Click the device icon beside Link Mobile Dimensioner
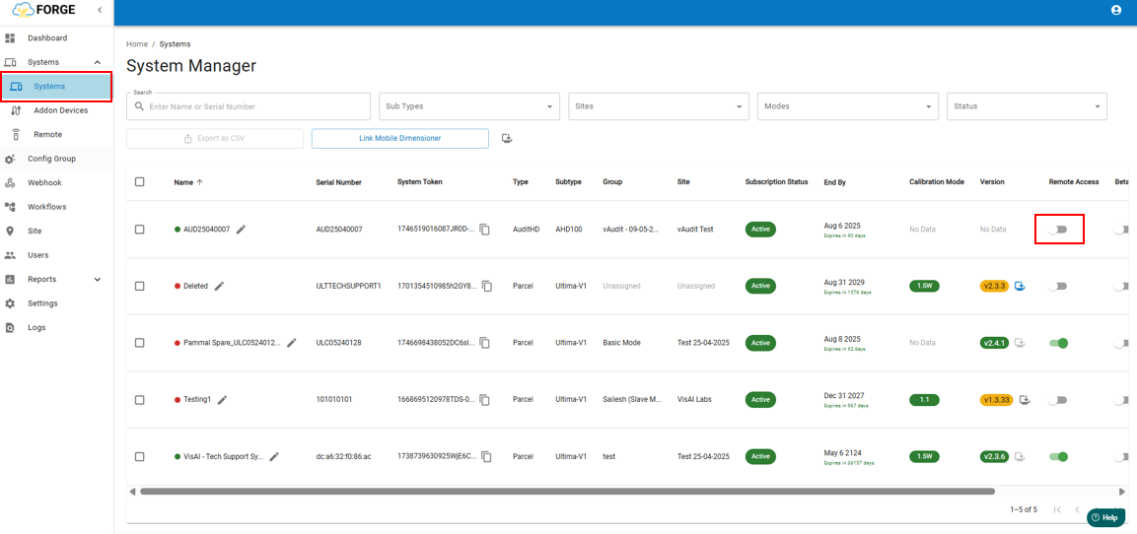The image size is (1137, 534). coord(507,139)
